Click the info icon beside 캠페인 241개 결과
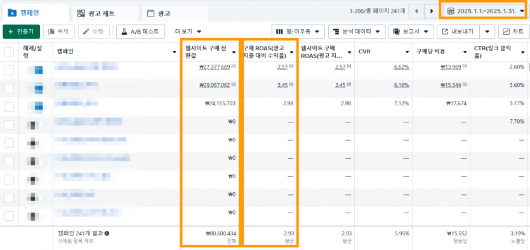The height and width of the screenshot is (250, 530). [x=107, y=233]
